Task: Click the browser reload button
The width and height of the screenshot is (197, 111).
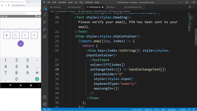Action: click(x=9, y=5)
